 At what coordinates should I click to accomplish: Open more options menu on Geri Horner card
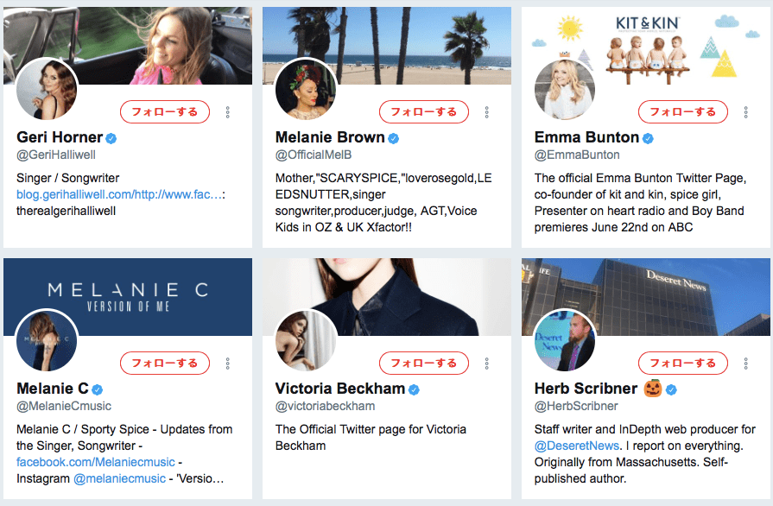[228, 112]
